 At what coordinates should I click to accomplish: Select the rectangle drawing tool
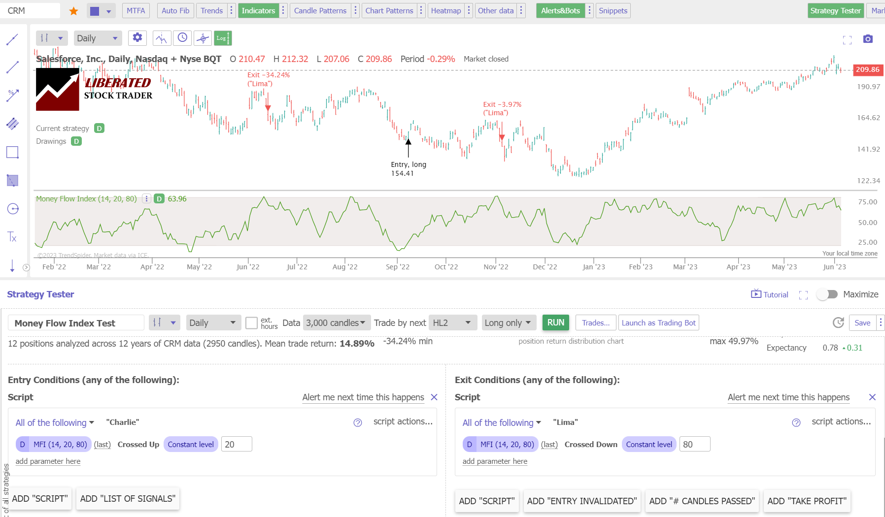pos(12,152)
